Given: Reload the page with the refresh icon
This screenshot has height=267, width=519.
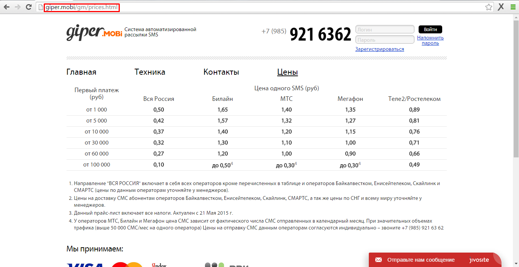Looking at the screenshot, I should coord(29,7).
